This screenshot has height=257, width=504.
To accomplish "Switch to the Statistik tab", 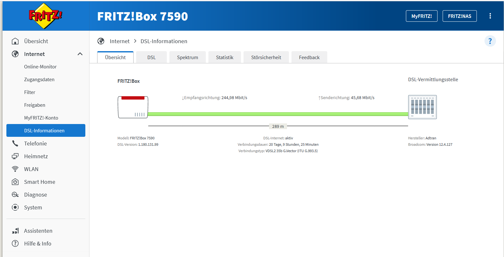I will click(225, 57).
